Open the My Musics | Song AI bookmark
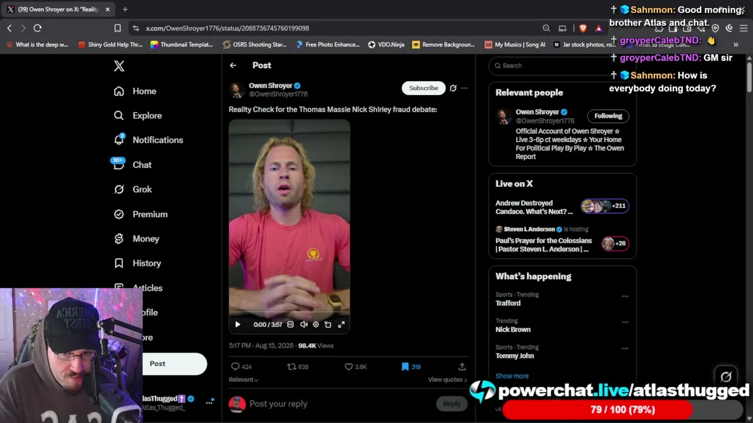Viewport: 753px width, 423px height. [x=515, y=45]
